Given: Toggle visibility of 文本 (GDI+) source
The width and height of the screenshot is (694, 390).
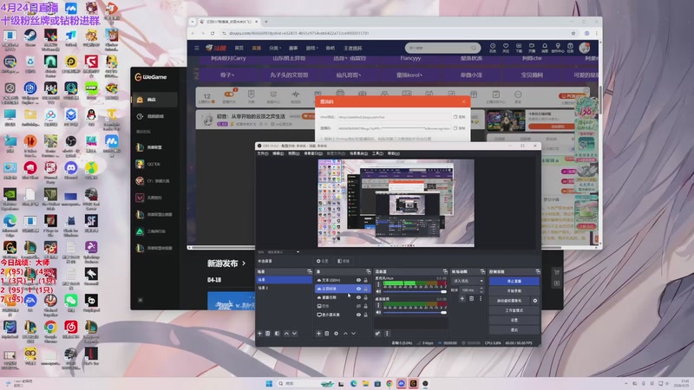Looking at the screenshot, I should (358, 280).
